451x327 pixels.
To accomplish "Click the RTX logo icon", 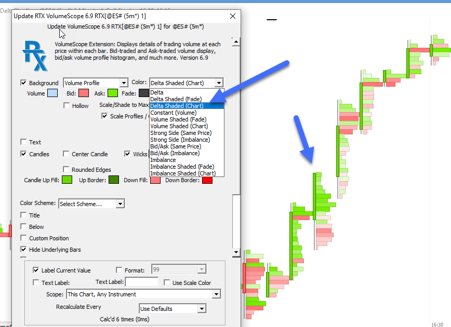I will (x=35, y=56).
